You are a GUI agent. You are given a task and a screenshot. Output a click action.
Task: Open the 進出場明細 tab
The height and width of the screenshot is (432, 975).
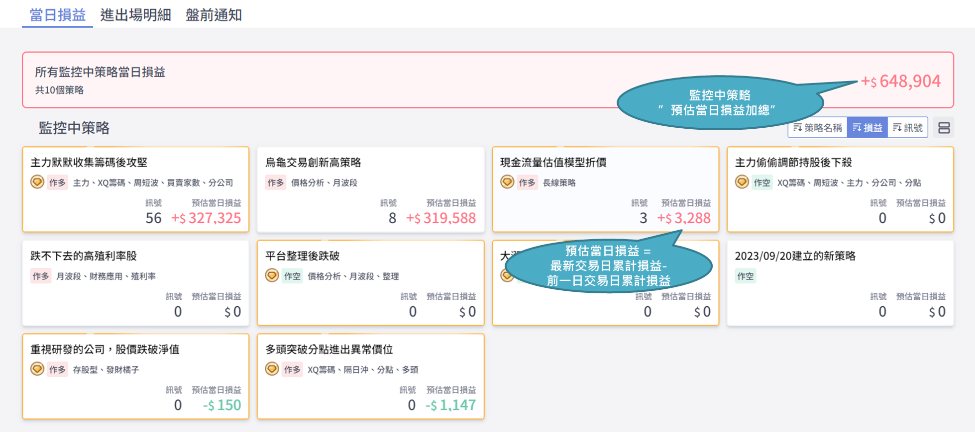[135, 15]
